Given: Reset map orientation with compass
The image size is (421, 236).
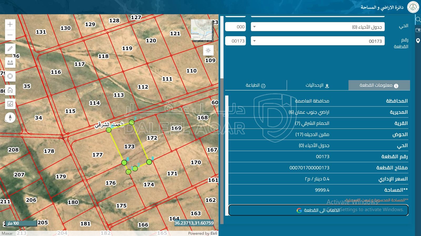Looking at the screenshot, I should [10, 117].
